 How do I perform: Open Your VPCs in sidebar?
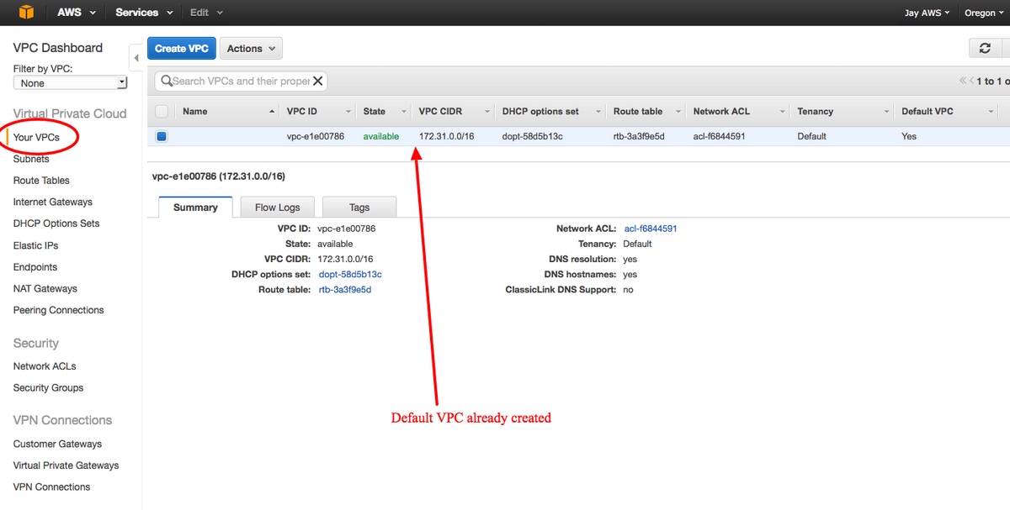(x=36, y=137)
